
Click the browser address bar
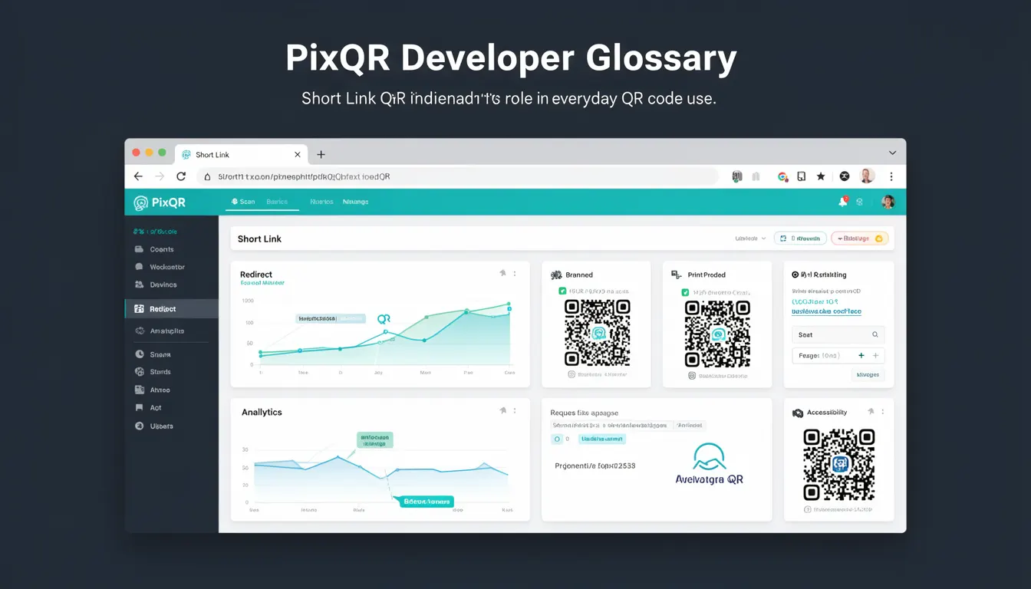(x=456, y=176)
